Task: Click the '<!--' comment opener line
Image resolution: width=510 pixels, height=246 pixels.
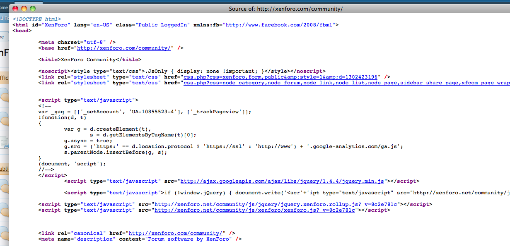Action: (x=44, y=106)
